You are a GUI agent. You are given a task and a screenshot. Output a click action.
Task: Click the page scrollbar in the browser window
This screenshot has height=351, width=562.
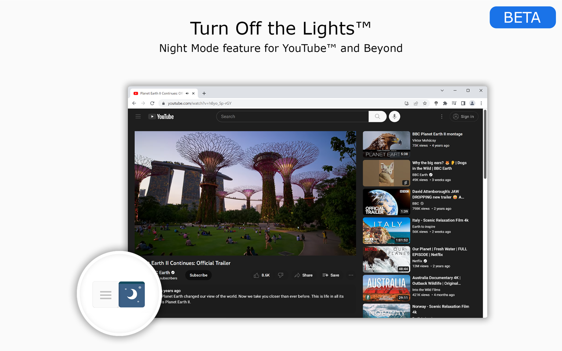click(485, 144)
